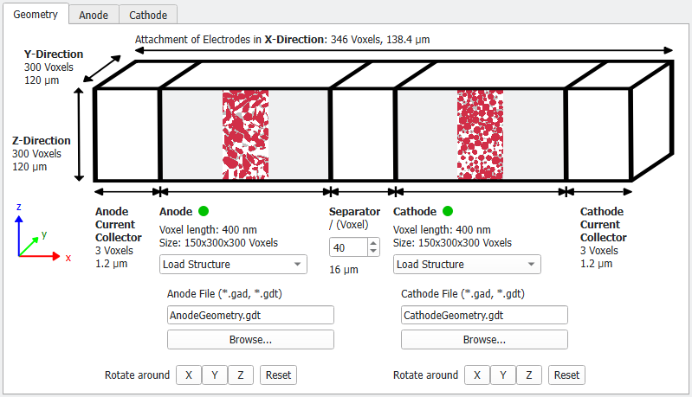The width and height of the screenshot is (692, 397).
Task: Click the '16 µm' separator thickness text
Action: (x=344, y=270)
